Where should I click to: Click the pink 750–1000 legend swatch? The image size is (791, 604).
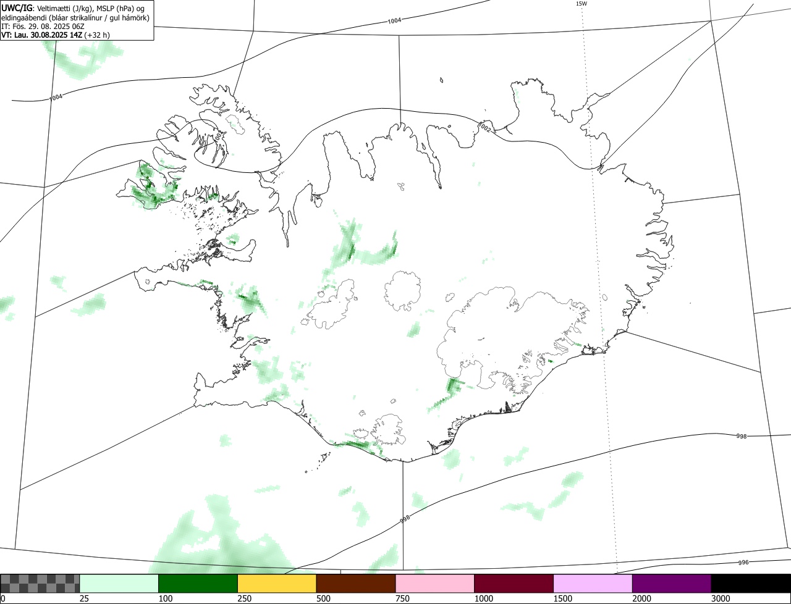pyautogui.click(x=435, y=584)
